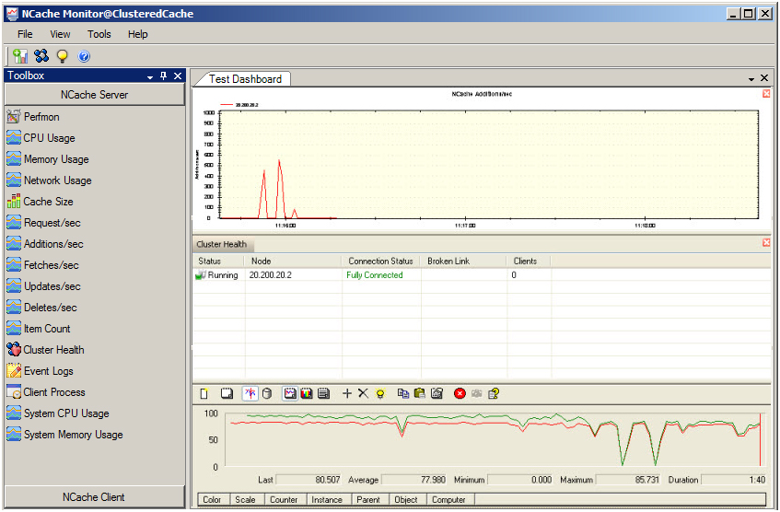Select CPU Usage counter in Toolbox

coord(41,138)
